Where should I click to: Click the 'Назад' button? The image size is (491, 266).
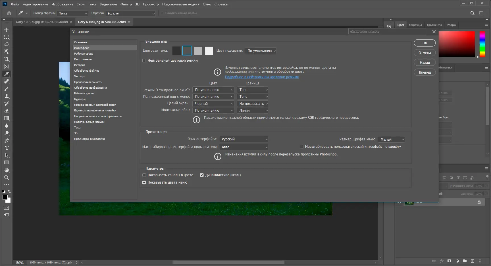click(425, 63)
